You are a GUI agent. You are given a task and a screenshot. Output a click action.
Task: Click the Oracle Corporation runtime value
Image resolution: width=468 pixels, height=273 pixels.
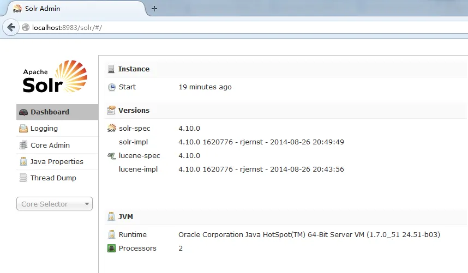click(x=309, y=235)
